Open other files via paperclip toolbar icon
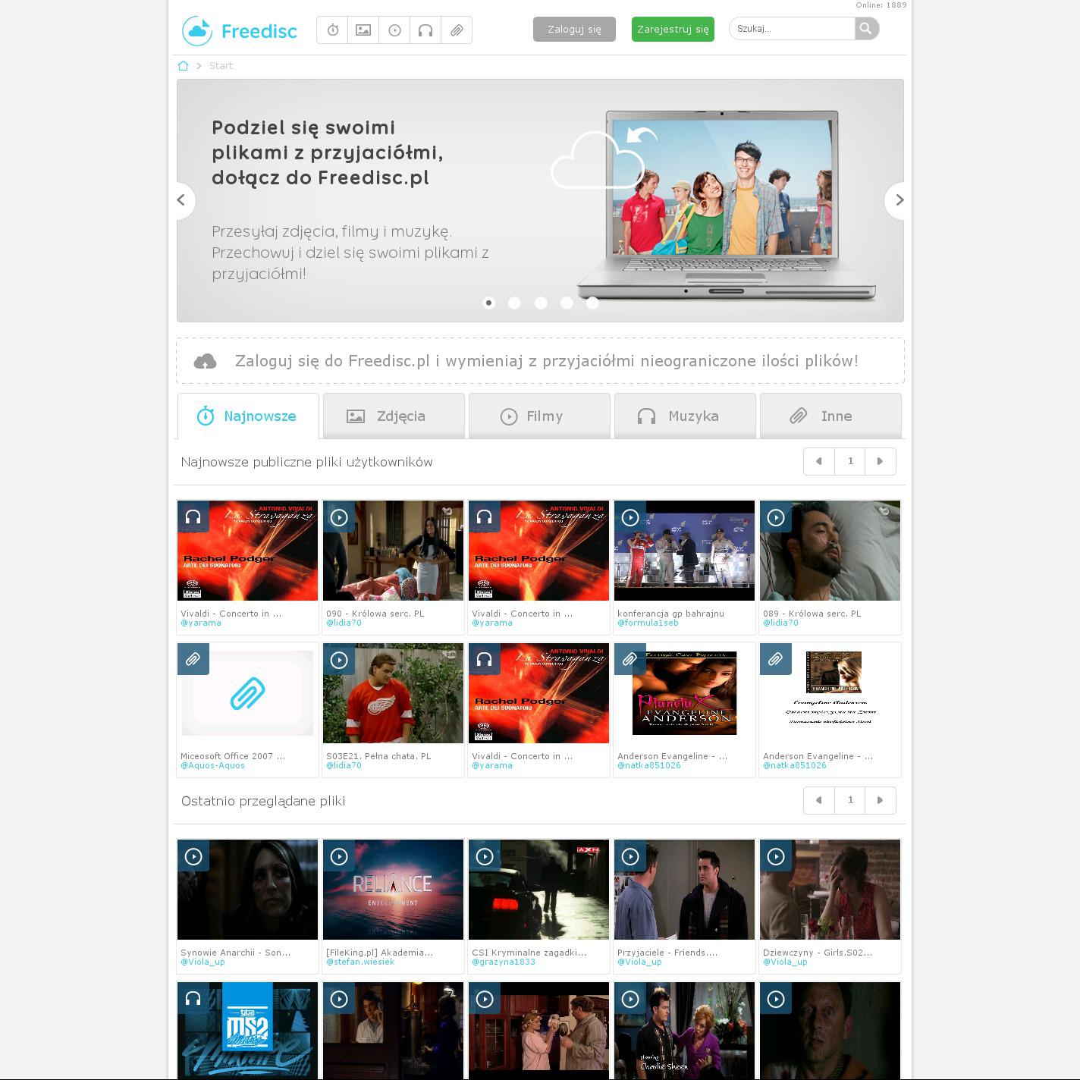This screenshot has height=1080, width=1080. coord(457,30)
